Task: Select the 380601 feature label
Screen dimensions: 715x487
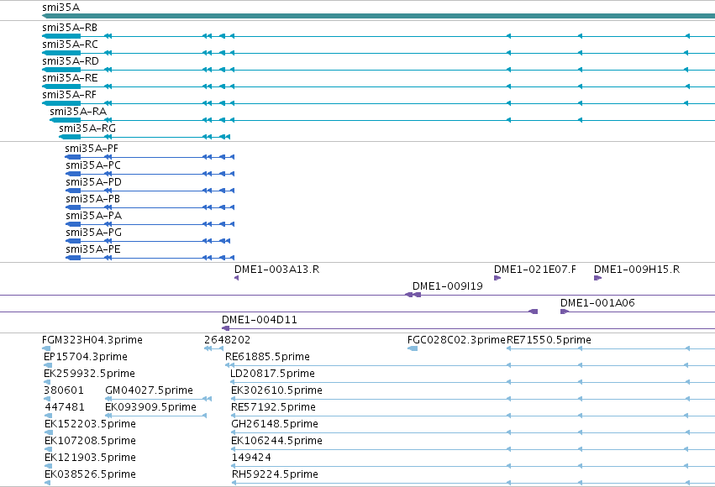Action: (x=64, y=390)
